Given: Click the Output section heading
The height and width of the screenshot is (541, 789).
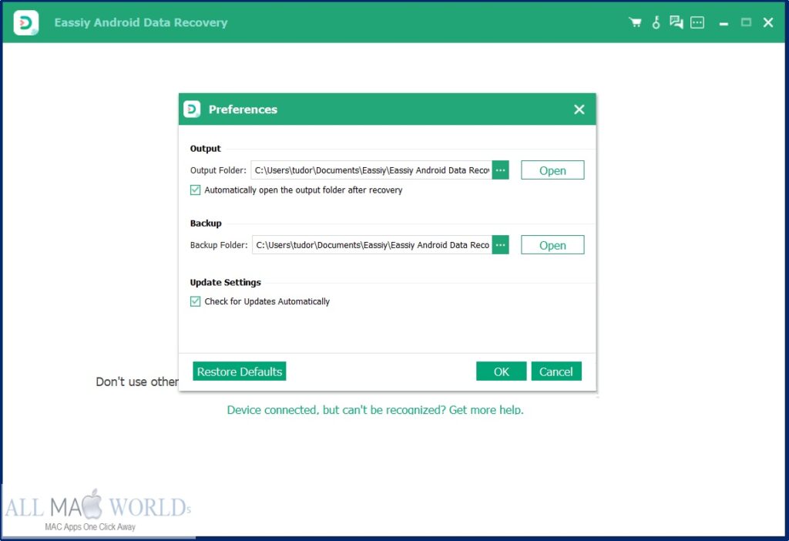Looking at the screenshot, I should pos(205,149).
